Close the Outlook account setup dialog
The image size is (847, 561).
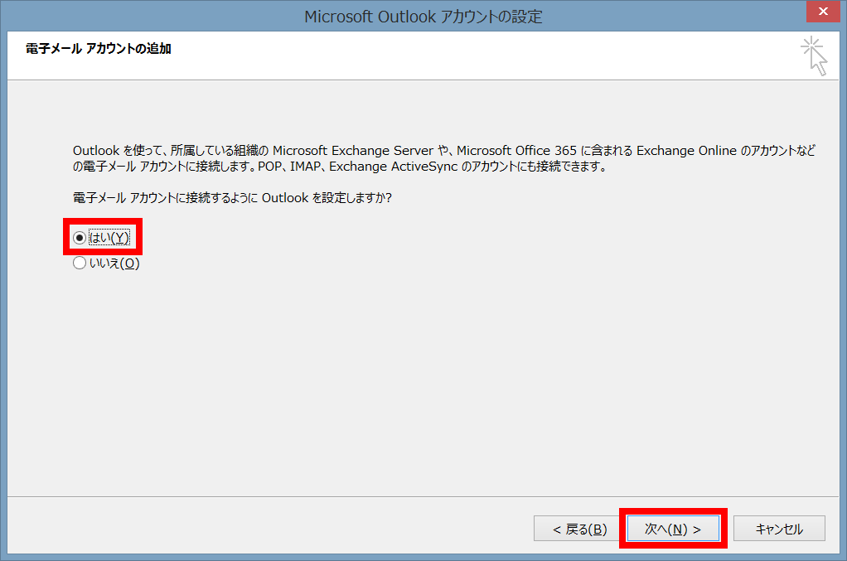[823, 12]
